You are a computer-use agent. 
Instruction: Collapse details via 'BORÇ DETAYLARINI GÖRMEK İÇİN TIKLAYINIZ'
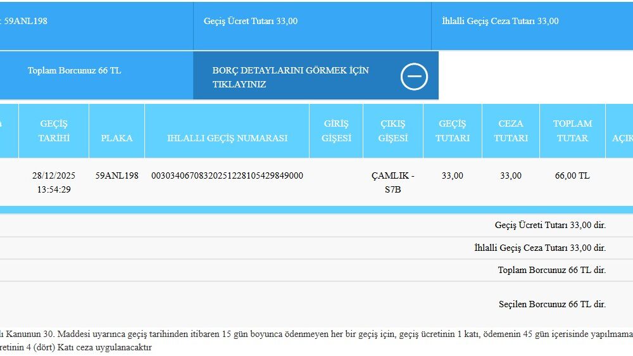tap(291, 77)
